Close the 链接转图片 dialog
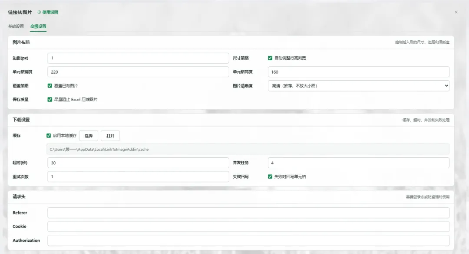The image size is (469, 254). tap(456, 12)
